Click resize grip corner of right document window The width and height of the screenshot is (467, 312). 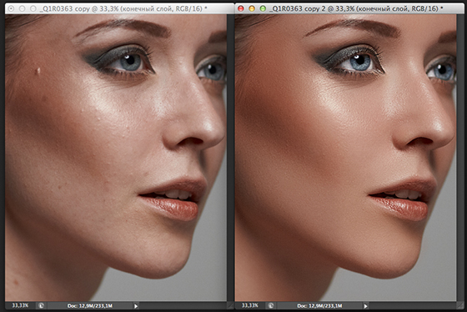[x=459, y=305]
